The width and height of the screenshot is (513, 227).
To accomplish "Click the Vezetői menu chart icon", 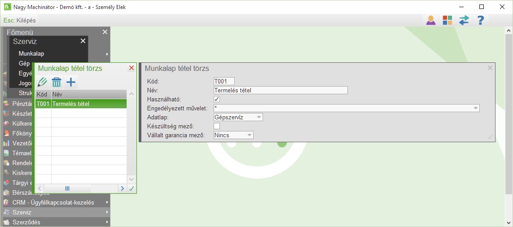I will click(6, 143).
